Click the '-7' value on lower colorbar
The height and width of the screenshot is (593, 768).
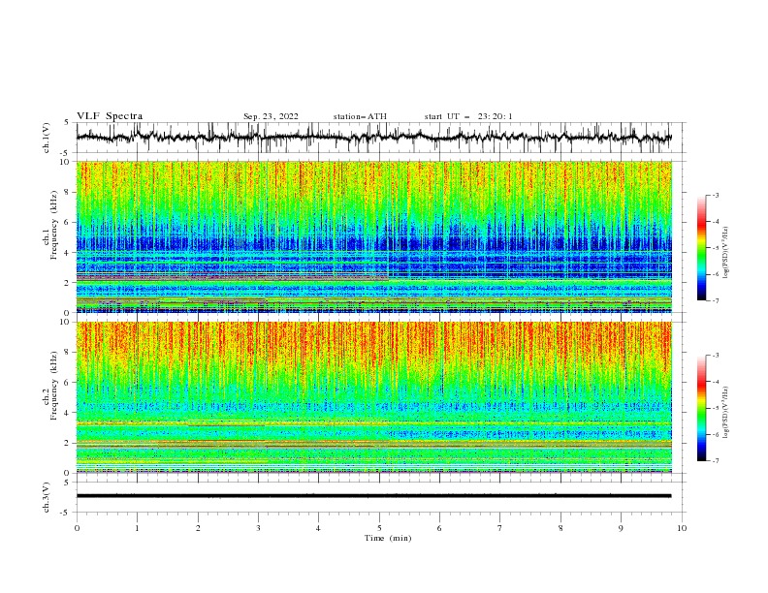pos(716,461)
